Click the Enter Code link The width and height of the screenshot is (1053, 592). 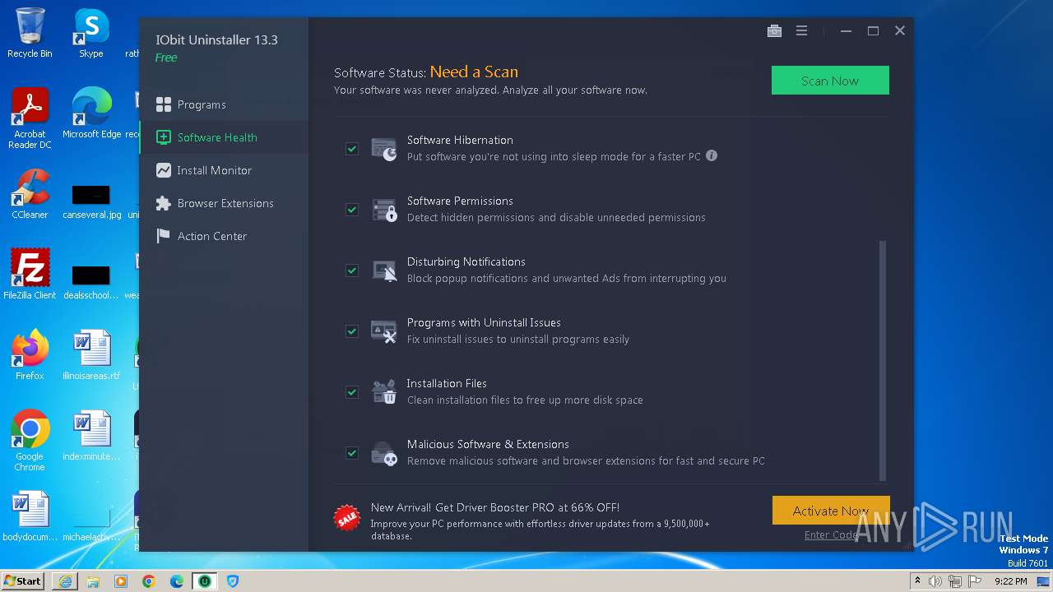tap(832, 534)
